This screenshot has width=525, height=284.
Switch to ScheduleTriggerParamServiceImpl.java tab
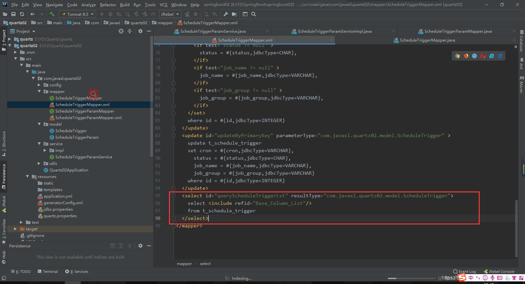click(x=334, y=31)
